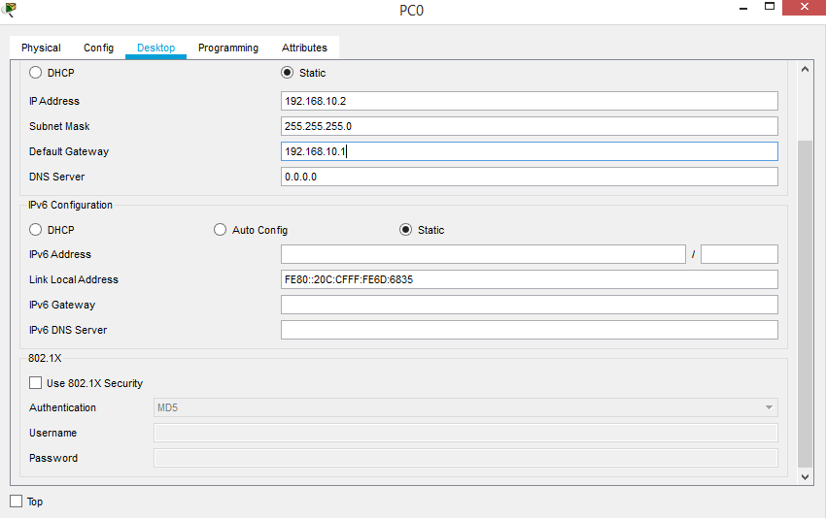Click the IPv6 DNS Server field
Image resolution: width=826 pixels, height=518 pixels.
(530, 330)
